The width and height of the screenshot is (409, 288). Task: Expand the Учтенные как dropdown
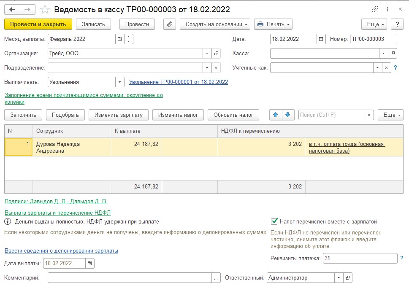[x=377, y=68]
